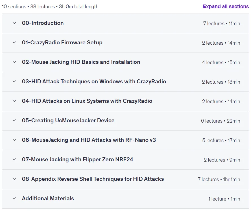This screenshot has width=251, height=211.
Task: Open the 00-Introduction section title
Action: (43, 23)
